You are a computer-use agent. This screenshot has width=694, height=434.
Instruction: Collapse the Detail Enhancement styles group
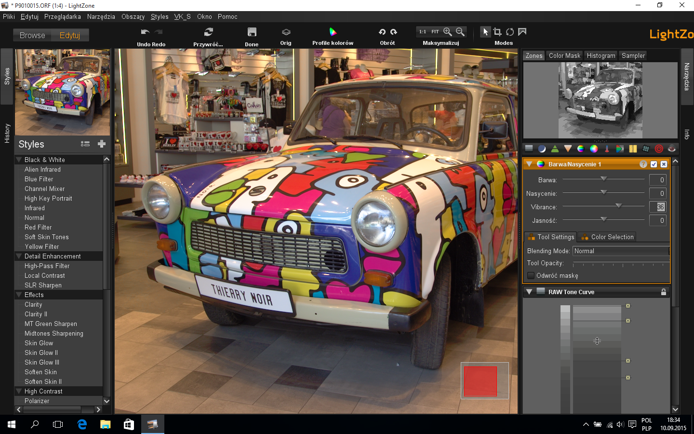pos(19,256)
